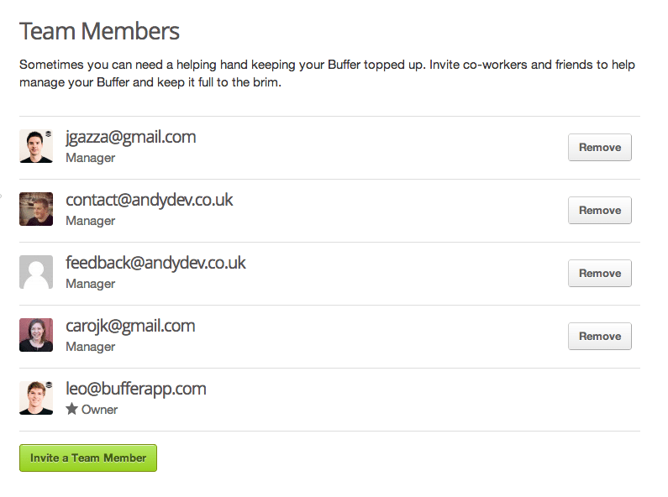The image size is (668, 497).
Task: Select the leo@bufferapp.com email text
Action: (136, 390)
